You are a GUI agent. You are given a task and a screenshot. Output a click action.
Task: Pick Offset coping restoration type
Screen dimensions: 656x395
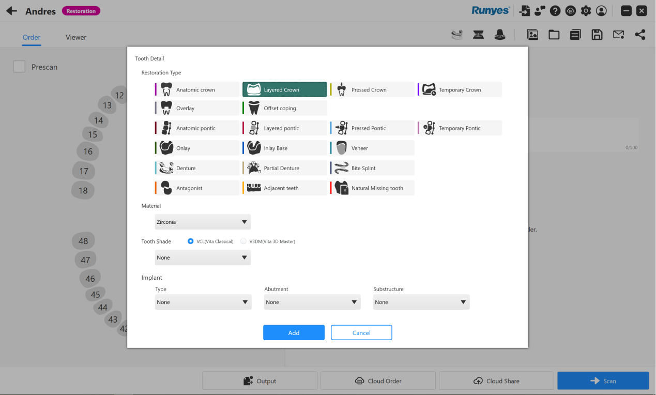(x=284, y=108)
